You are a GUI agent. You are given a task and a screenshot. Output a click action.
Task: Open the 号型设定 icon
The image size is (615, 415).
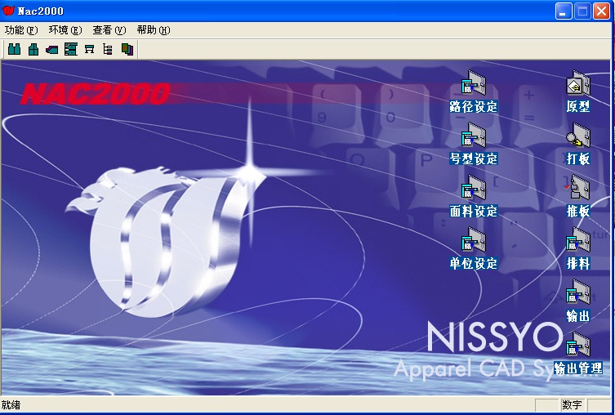474,135
